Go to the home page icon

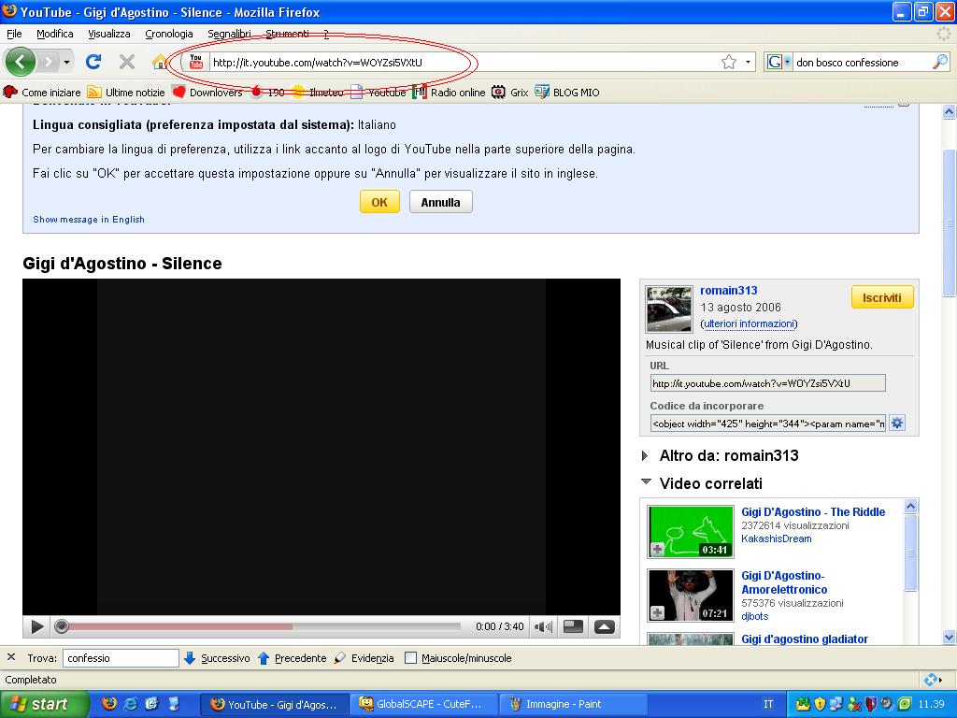coord(160,62)
